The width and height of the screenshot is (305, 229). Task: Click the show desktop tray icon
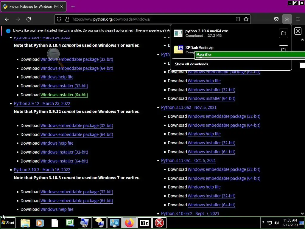[301, 222]
